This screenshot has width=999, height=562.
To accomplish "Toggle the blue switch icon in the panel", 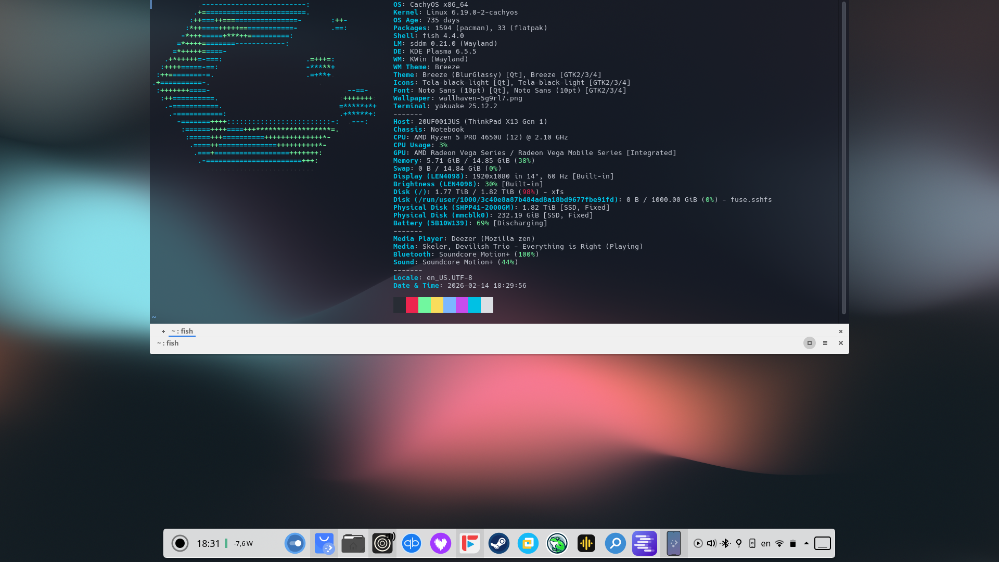I will coord(295,543).
